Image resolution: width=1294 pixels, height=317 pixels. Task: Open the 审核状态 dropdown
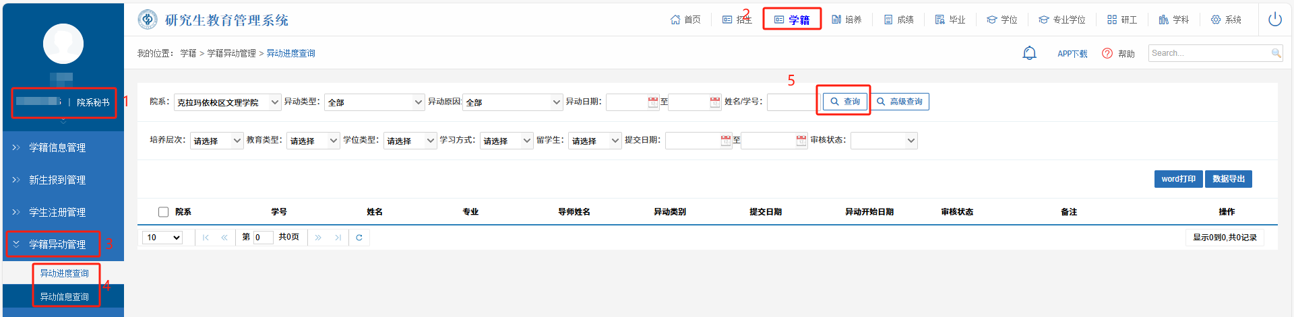click(884, 141)
